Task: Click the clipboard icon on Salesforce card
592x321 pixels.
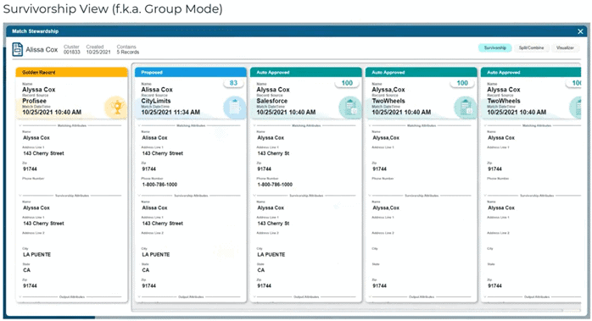Action: click(x=350, y=108)
